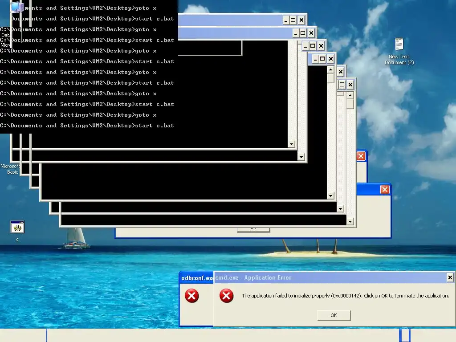
Task: Close the wide blue dialog with red X
Action: pos(385,190)
